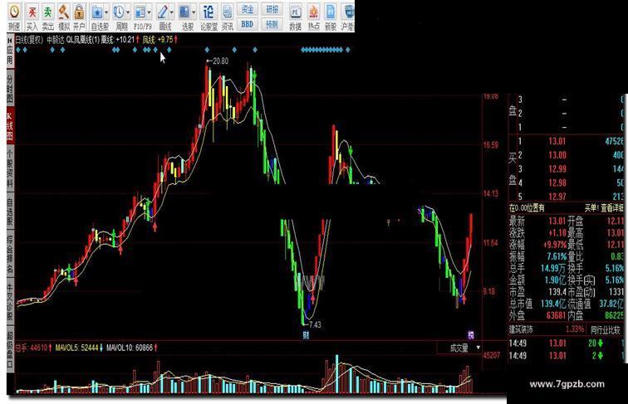
Task: Open the 选股 stock picker icon
Action: tap(184, 12)
